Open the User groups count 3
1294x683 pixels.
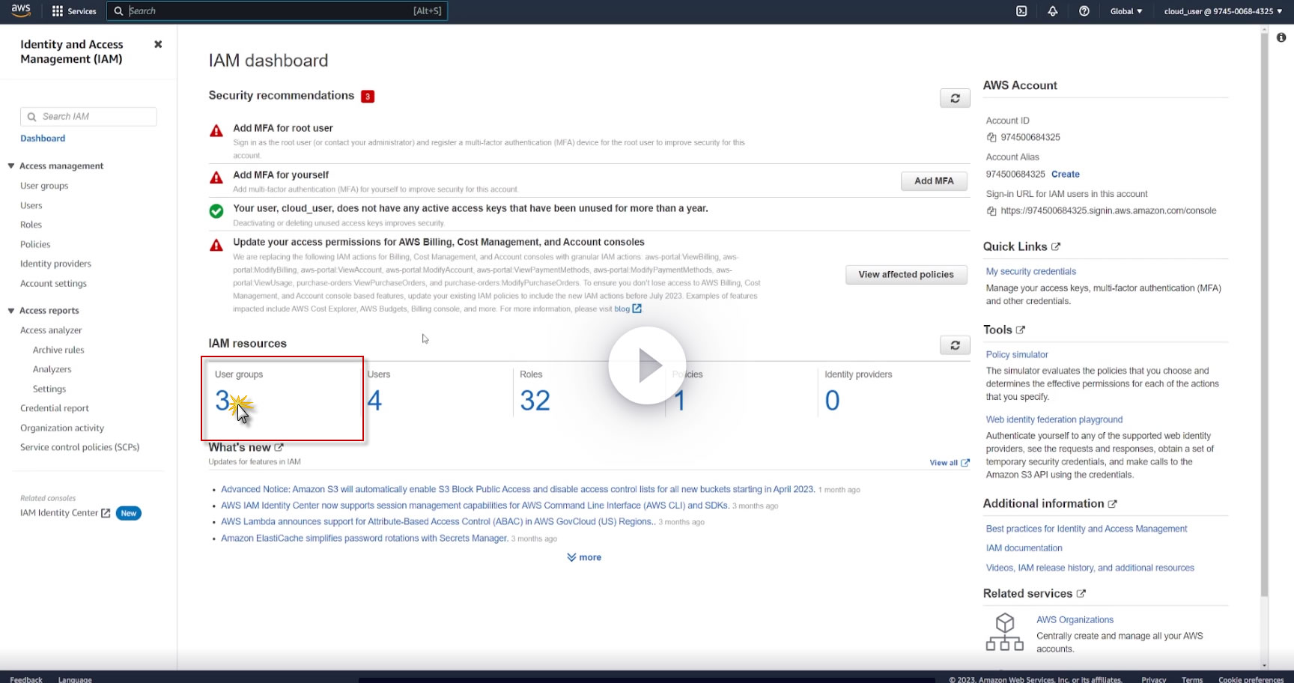[222, 401]
